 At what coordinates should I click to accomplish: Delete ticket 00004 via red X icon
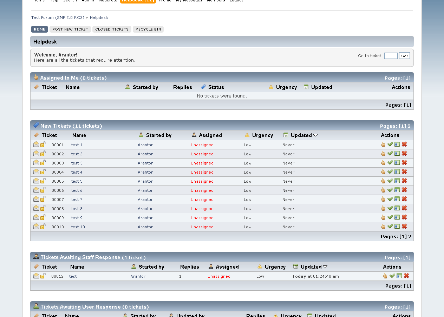[404, 171]
